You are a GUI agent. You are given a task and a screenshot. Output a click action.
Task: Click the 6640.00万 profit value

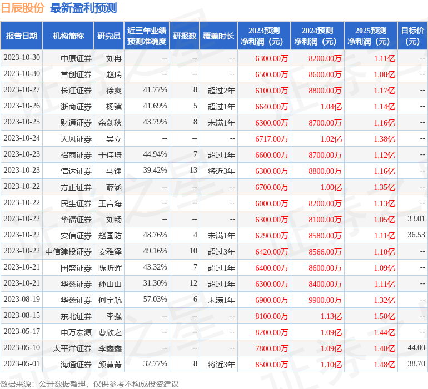click(x=272, y=107)
